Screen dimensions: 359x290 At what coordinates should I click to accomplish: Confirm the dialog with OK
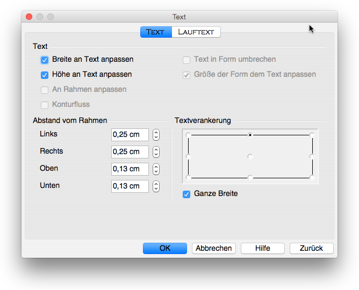[165, 248]
